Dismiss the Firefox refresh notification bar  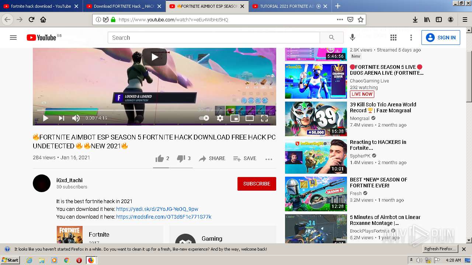[x=464, y=249]
